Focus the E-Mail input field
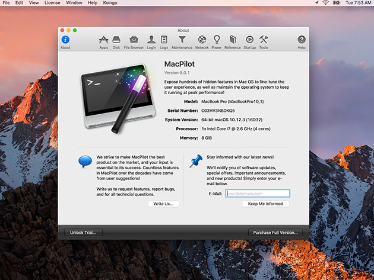The image size is (374, 280). pyautogui.click(x=258, y=193)
